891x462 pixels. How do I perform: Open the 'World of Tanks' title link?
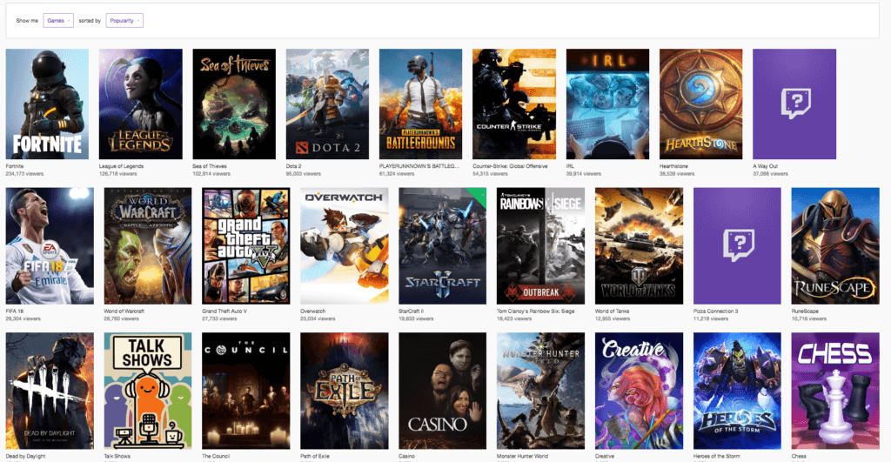click(x=613, y=311)
